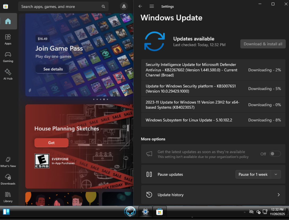Click the Windows Update page heading
This screenshot has width=289, height=220.
click(171, 18)
